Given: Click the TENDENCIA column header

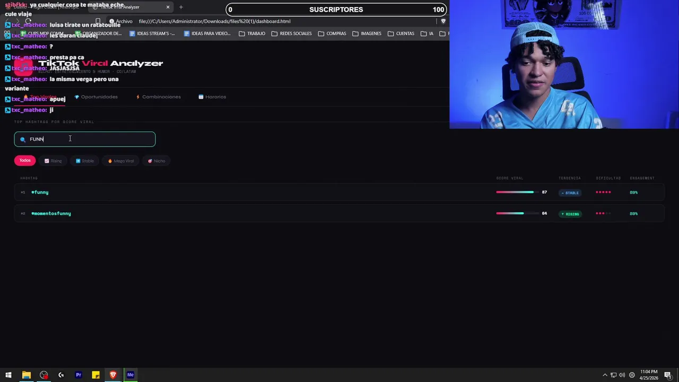Looking at the screenshot, I should click(569, 178).
